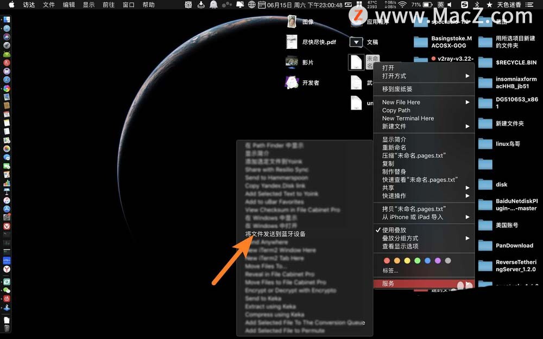This screenshot has width=543, height=339.
Task: Open the Keynote icon in dock
Action: click(7, 191)
